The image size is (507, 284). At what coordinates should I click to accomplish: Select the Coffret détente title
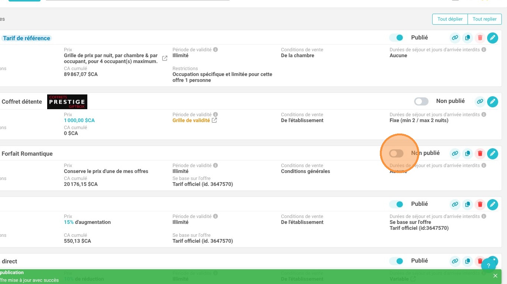point(22,102)
